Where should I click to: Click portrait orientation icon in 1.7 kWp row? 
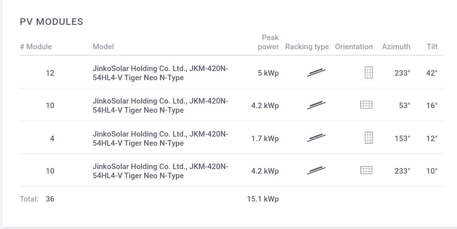click(369, 138)
